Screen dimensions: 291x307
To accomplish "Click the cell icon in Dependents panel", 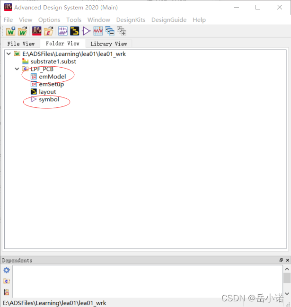I will pyautogui.click(x=7, y=281).
